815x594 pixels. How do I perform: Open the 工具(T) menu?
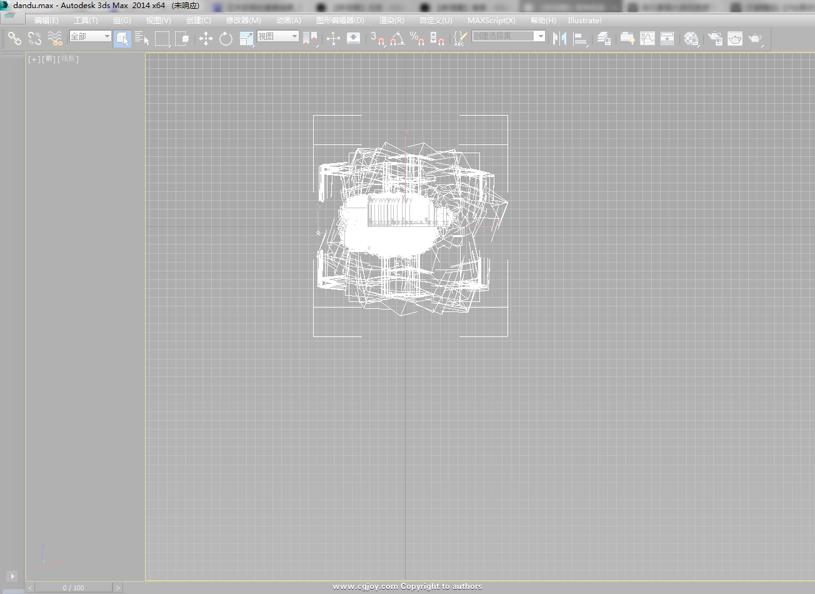pyautogui.click(x=86, y=21)
